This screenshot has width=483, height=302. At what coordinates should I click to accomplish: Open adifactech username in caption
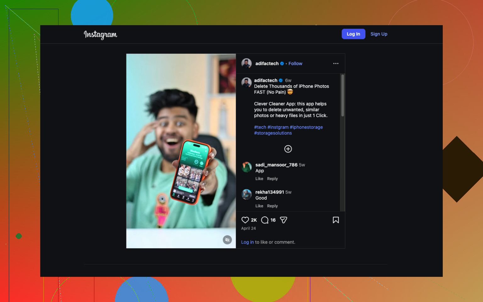point(266,81)
